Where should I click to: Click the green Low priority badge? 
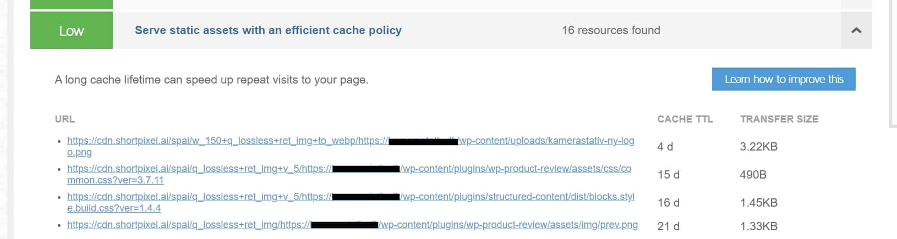[x=72, y=31]
